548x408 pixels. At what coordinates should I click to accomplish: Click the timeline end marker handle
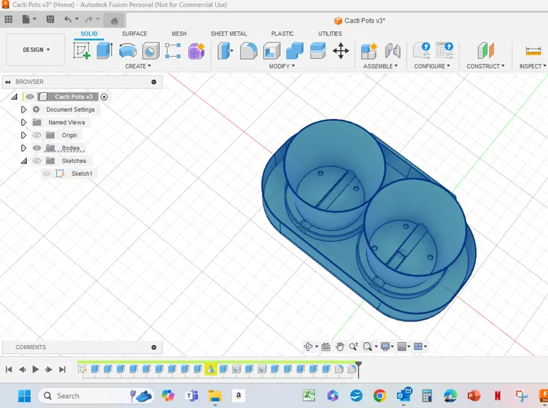click(x=358, y=369)
